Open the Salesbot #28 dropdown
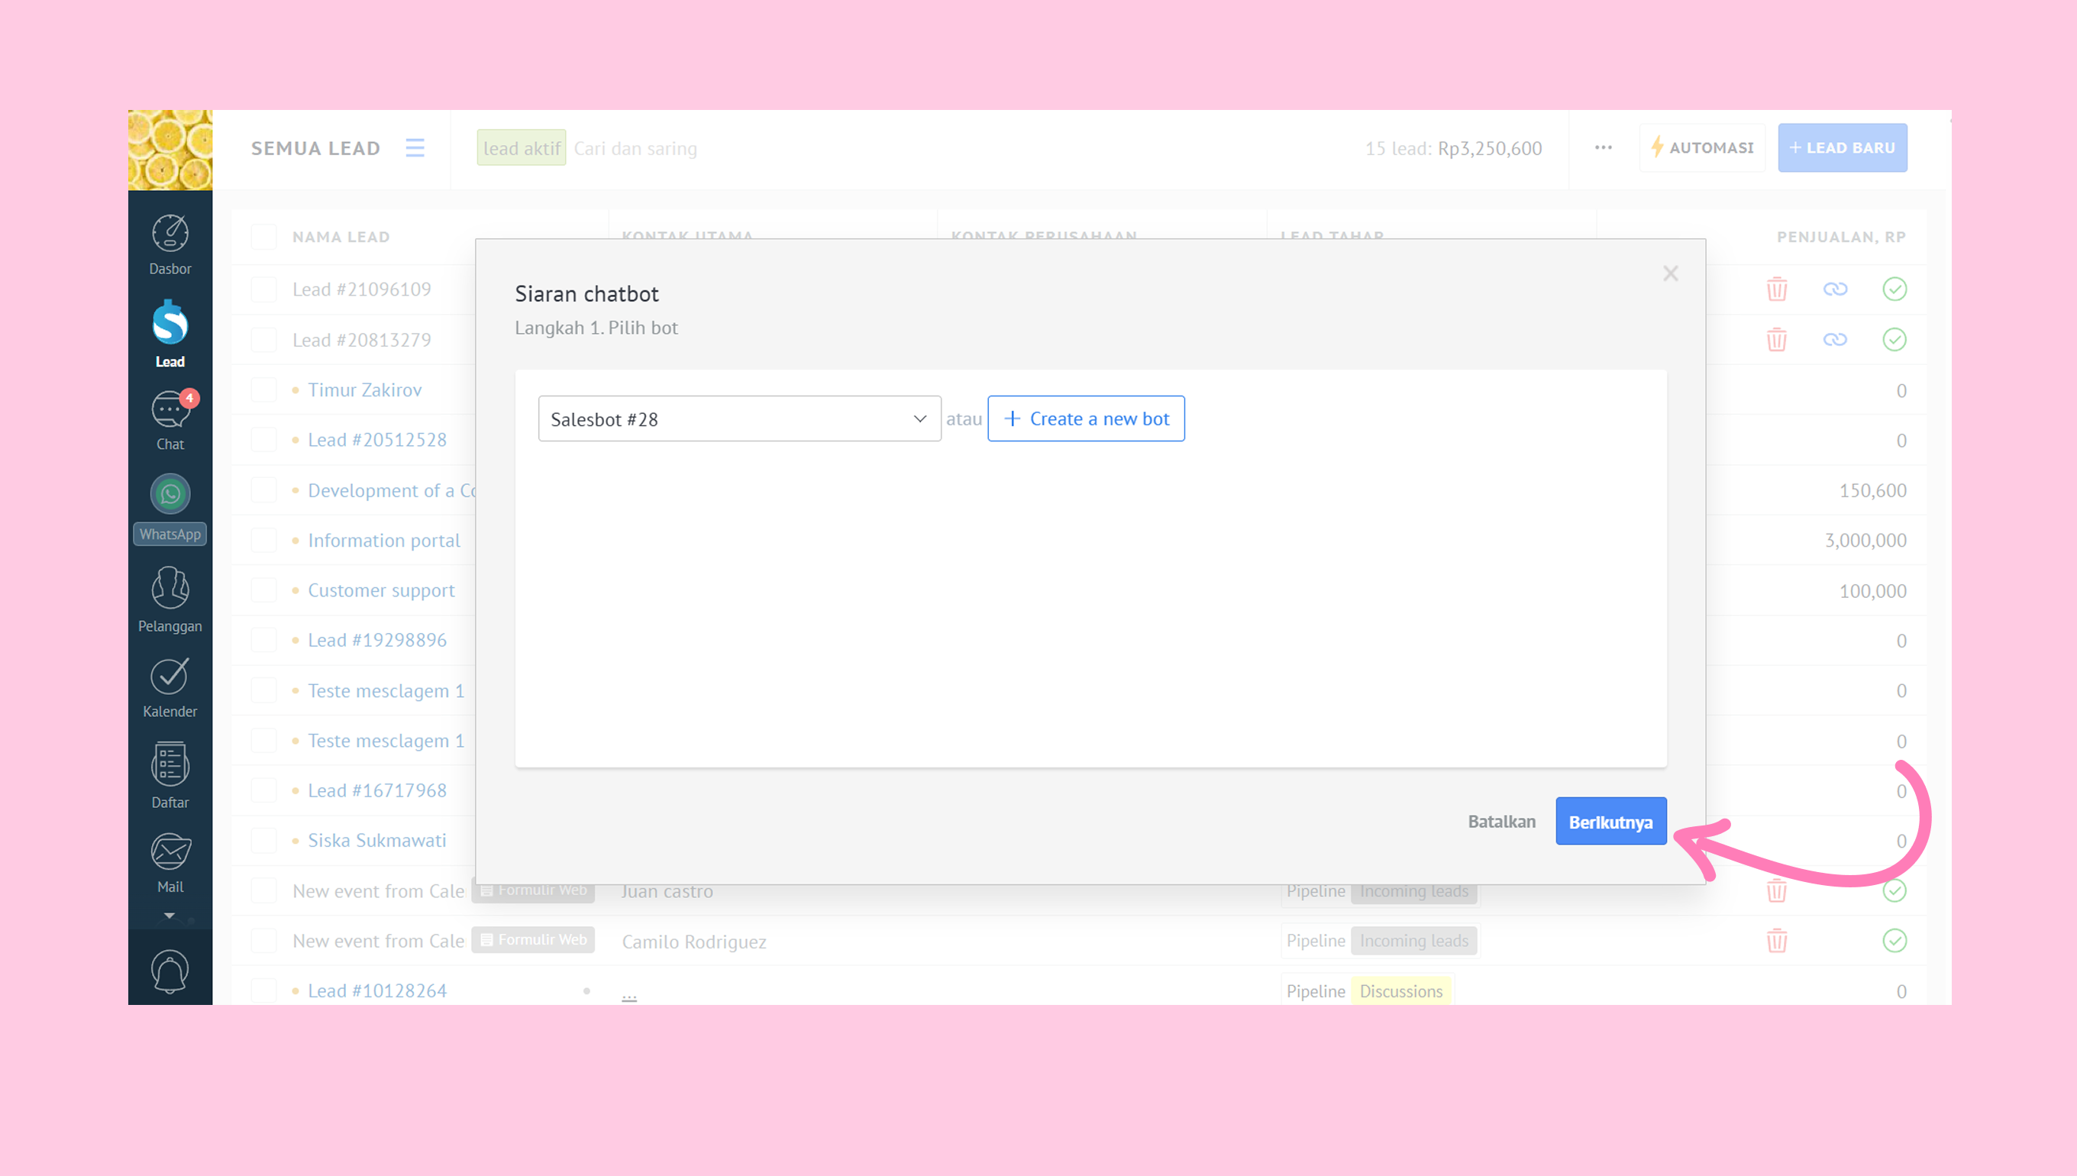The height and width of the screenshot is (1176, 2077). [x=740, y=418]
